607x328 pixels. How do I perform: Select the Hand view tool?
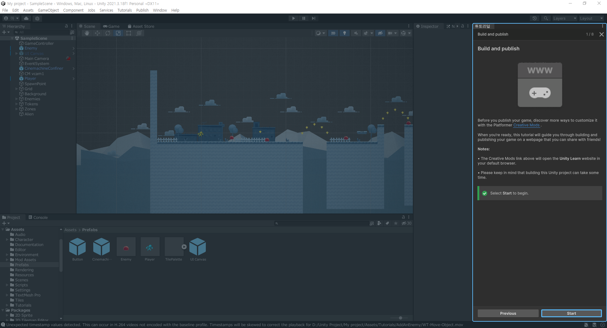(87, 33)
